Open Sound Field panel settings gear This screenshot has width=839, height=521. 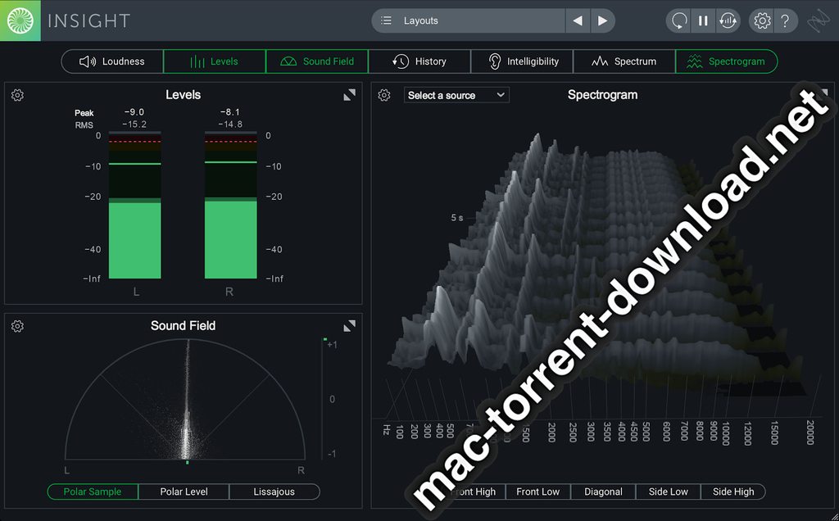click(x=17, y=326)
